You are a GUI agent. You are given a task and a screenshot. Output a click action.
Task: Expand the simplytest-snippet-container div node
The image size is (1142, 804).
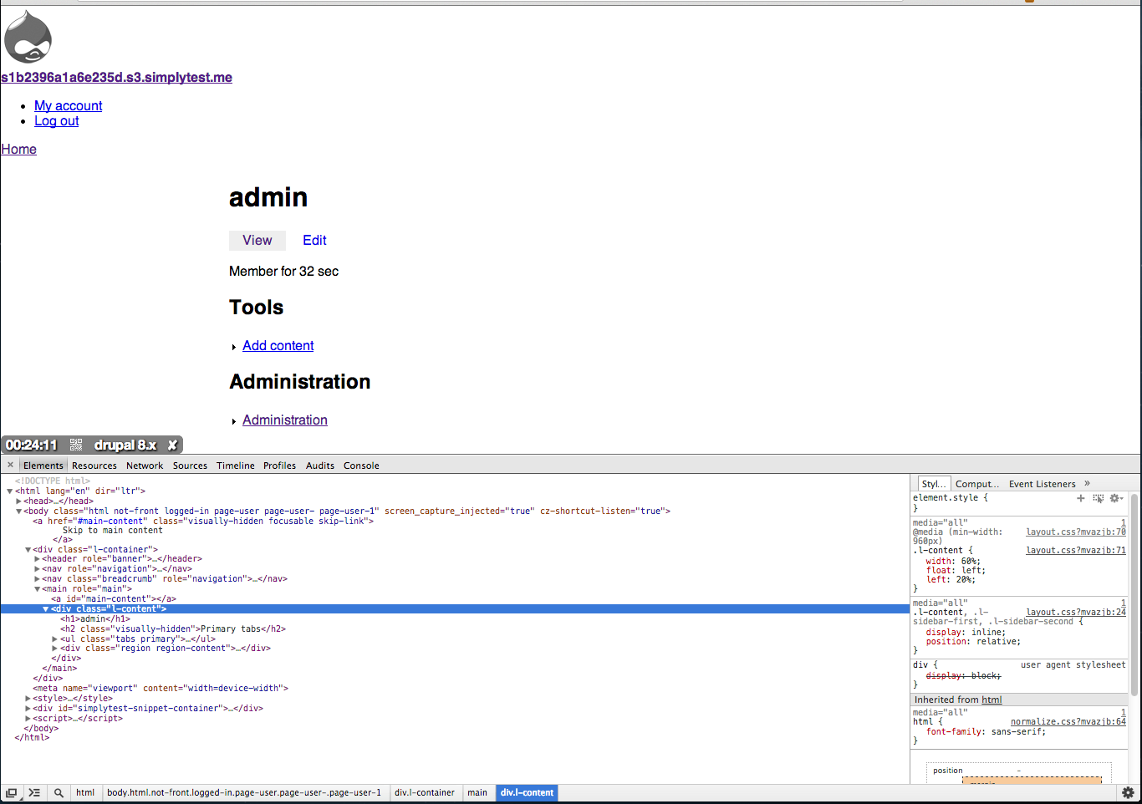click(x=28, y=709)
